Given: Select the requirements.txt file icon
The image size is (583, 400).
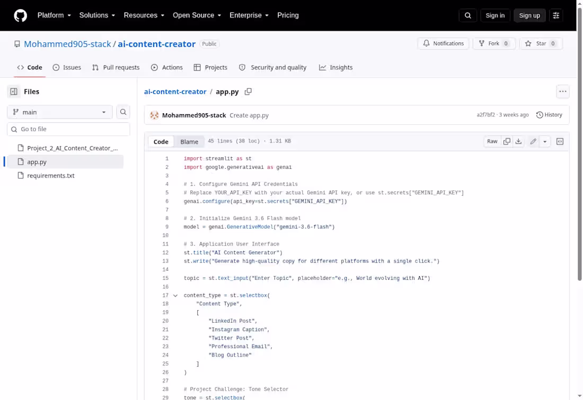Looking at the screenshot, I should (21, 176).
